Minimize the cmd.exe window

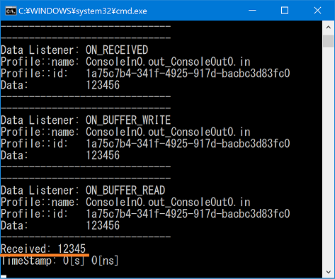(x=252, y=11)
